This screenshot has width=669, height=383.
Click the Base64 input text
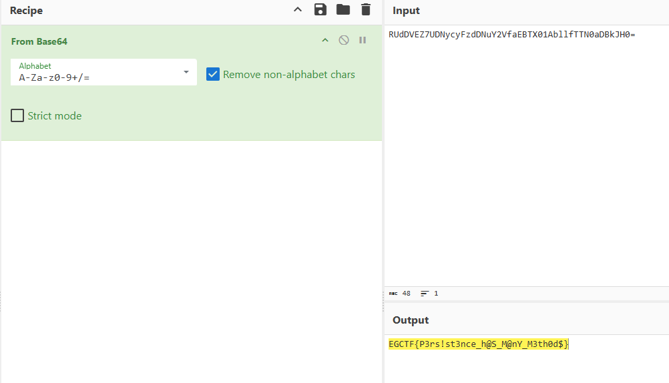[511, 35]
